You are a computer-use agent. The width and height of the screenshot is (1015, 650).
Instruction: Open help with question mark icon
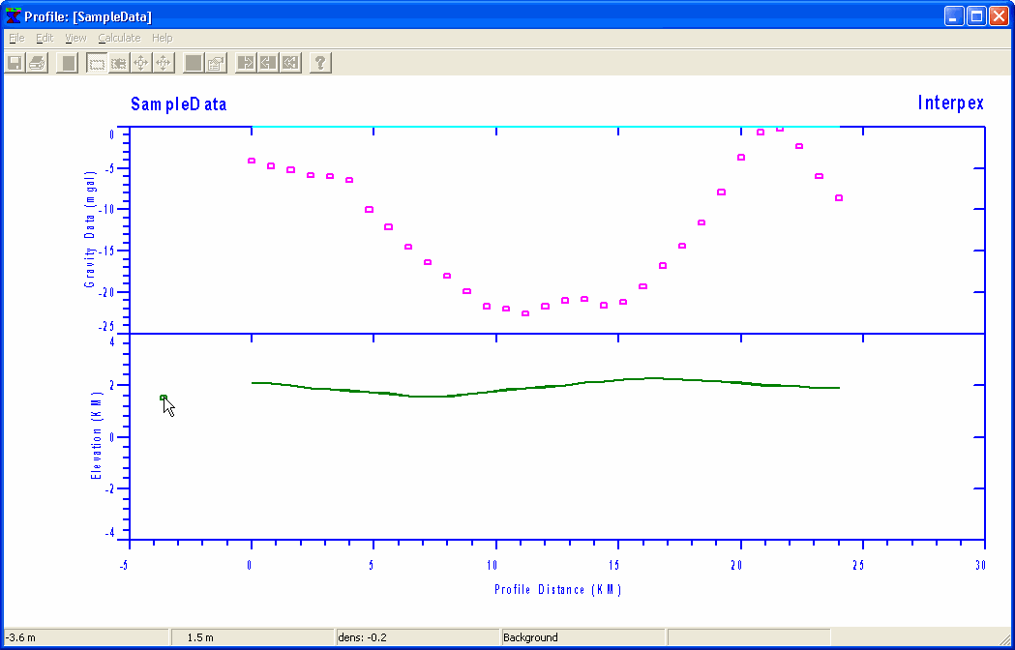320,63
